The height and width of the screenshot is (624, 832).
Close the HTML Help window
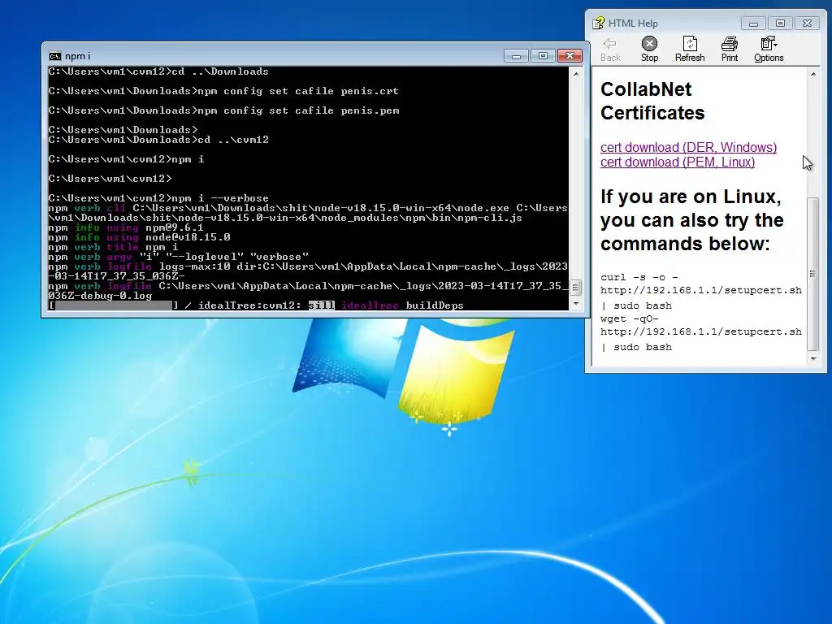click(x=807, y=24)
